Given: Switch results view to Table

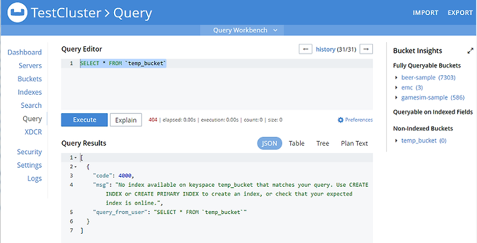Looking at the screenshot, I should [297, 143].
